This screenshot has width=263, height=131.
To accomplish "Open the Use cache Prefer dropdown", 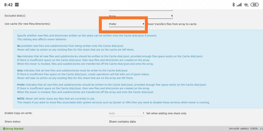I will (127, 24).
